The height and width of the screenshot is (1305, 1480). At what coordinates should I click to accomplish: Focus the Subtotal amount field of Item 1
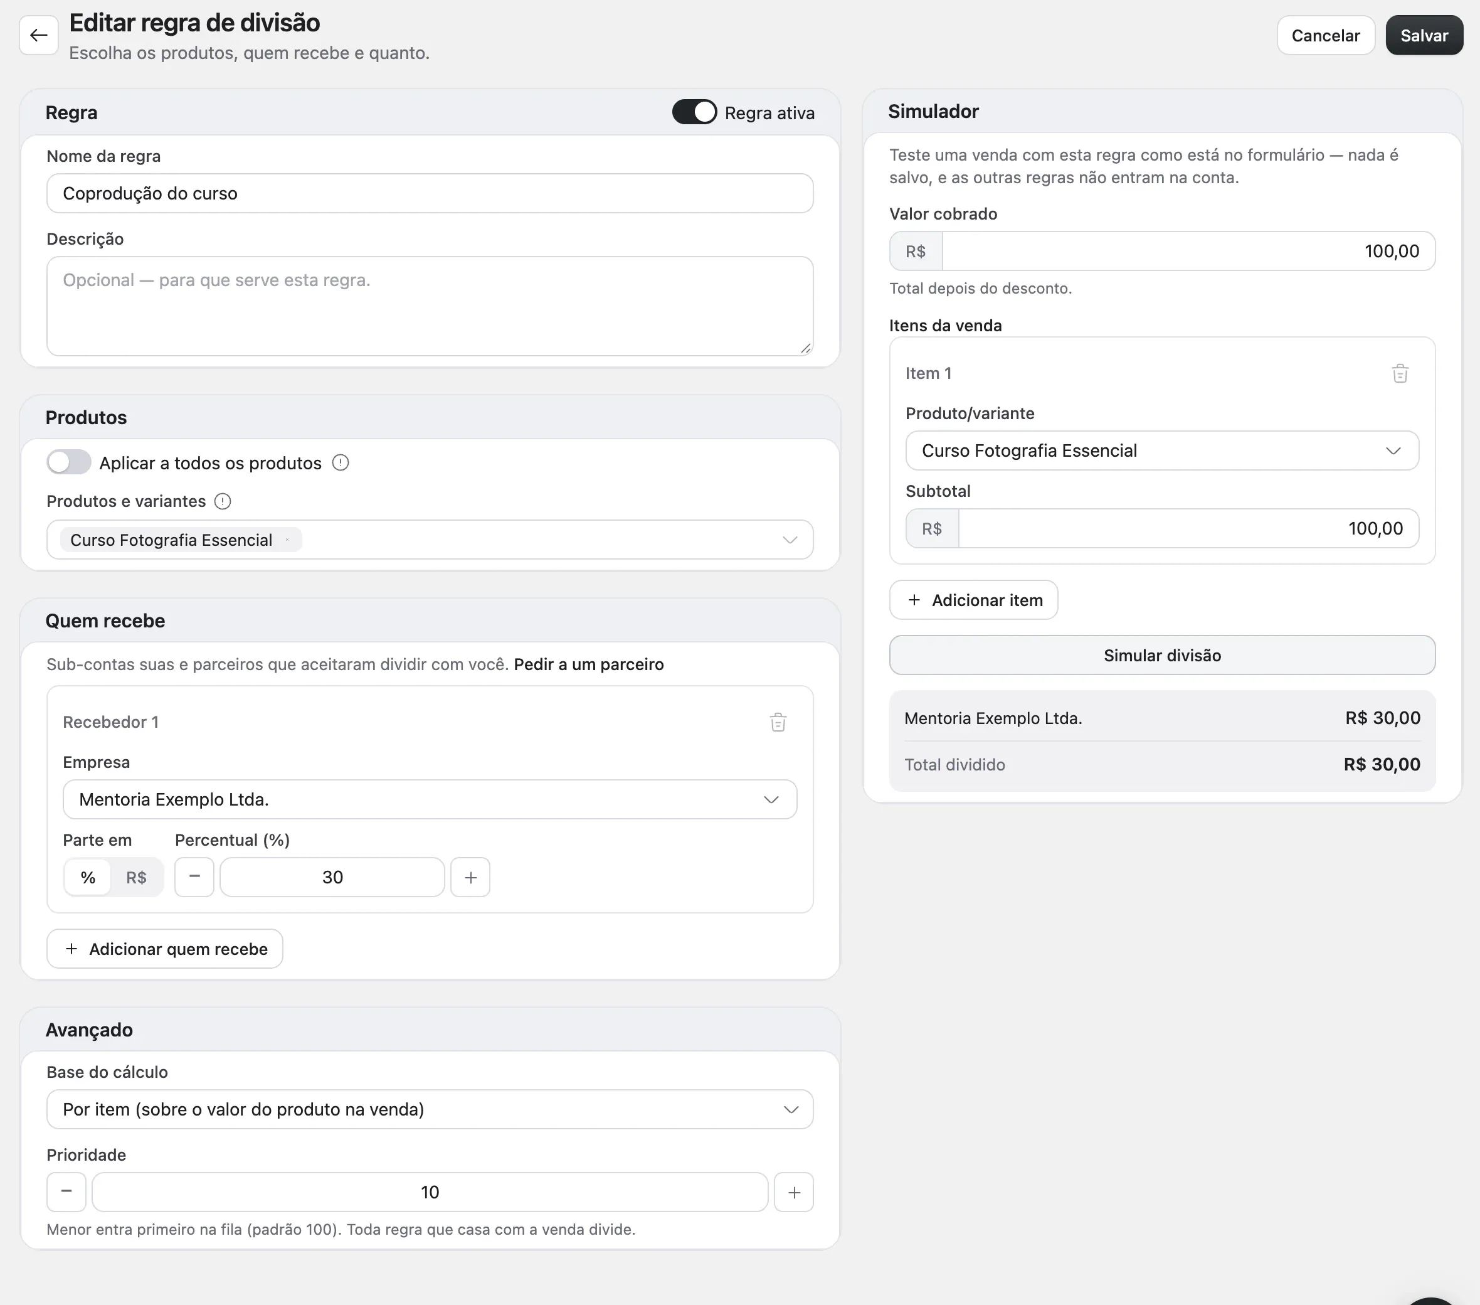(x=1188, y=528)
